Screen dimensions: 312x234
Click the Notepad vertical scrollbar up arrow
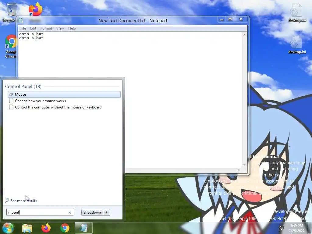(x=244, y=35)
